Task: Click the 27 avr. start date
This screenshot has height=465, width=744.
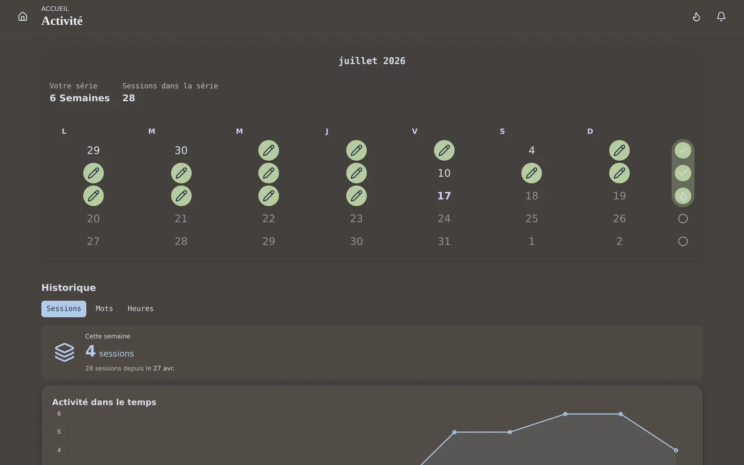Action: pyautogui.click(x=164, y=368)
